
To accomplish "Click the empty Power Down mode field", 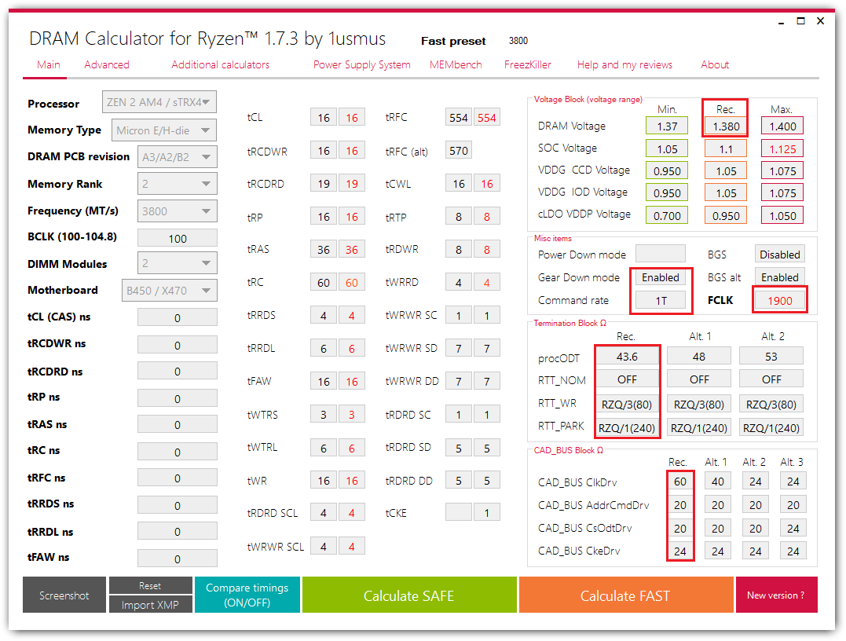I will [x=661, y=254].
